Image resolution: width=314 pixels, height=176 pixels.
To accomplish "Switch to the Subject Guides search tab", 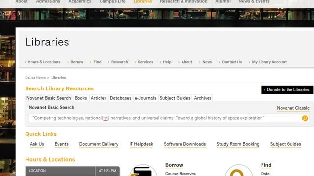I will pyautogui.click(x=175, y=98).
